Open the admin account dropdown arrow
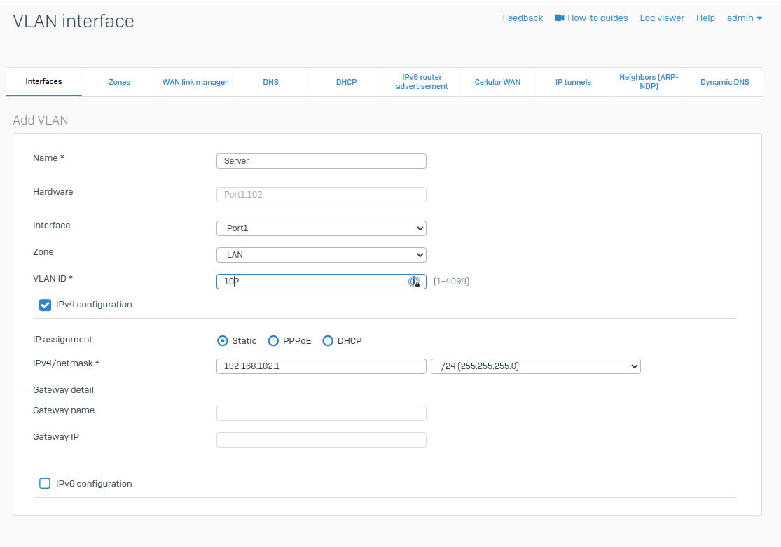The image size is (781, 547). coord(759,18)
